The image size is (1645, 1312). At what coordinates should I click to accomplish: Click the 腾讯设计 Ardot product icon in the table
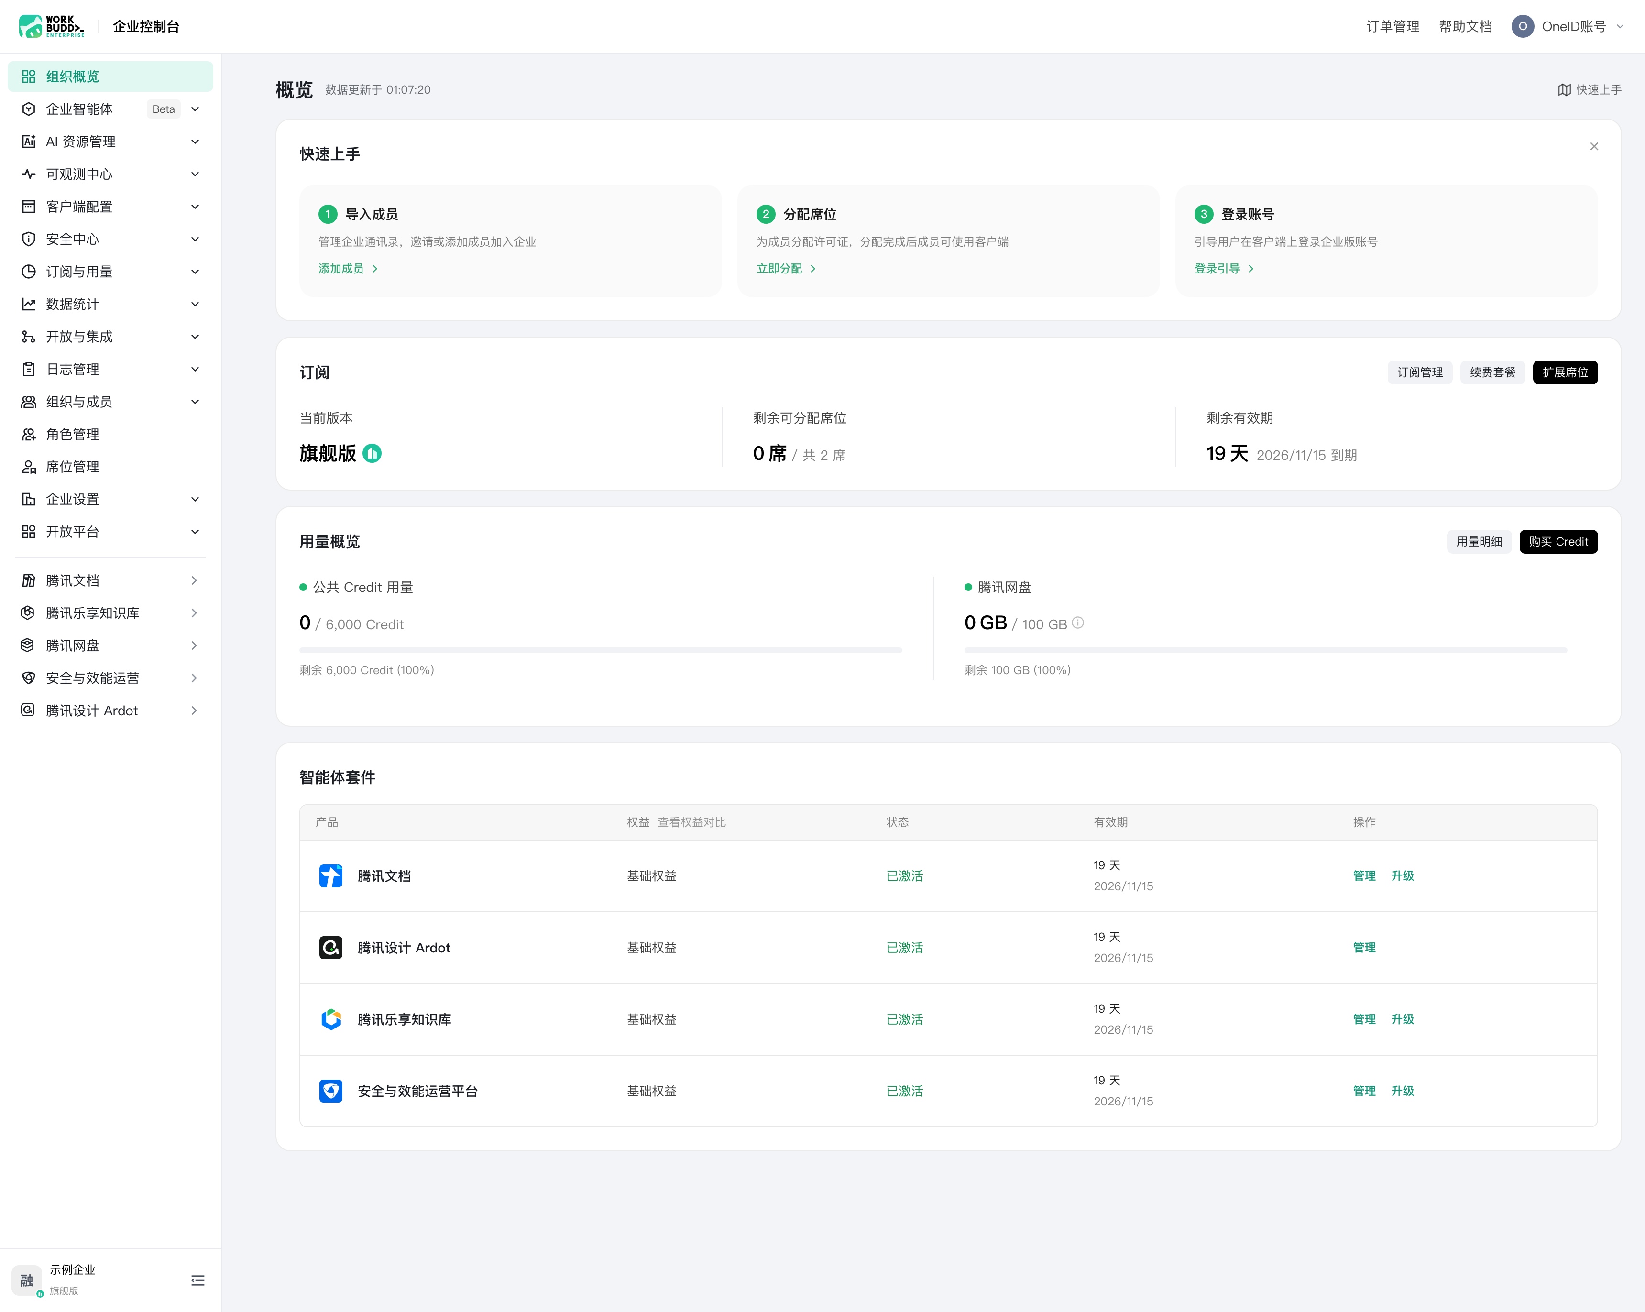(330, 947)
